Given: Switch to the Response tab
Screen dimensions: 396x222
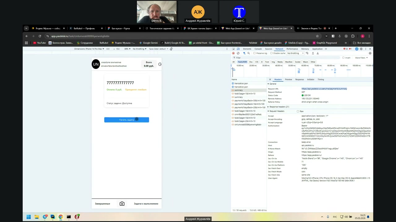Looking at the screenshot, I should click(299, 80).
